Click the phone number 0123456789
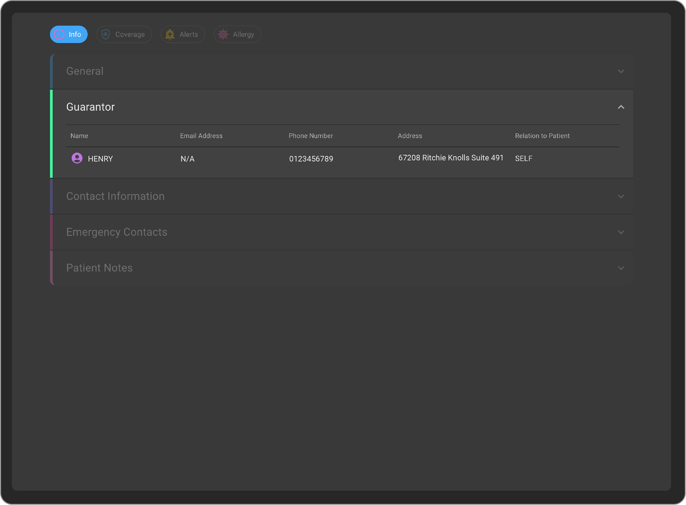This screenshot has width=686, height=505. (x=311, y=159)
